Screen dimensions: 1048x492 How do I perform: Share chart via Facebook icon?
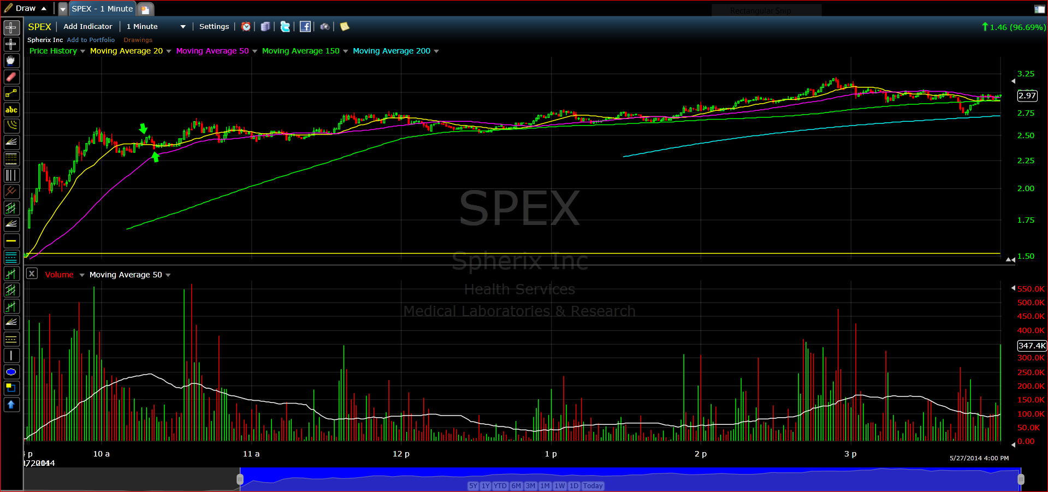point(305,26)
